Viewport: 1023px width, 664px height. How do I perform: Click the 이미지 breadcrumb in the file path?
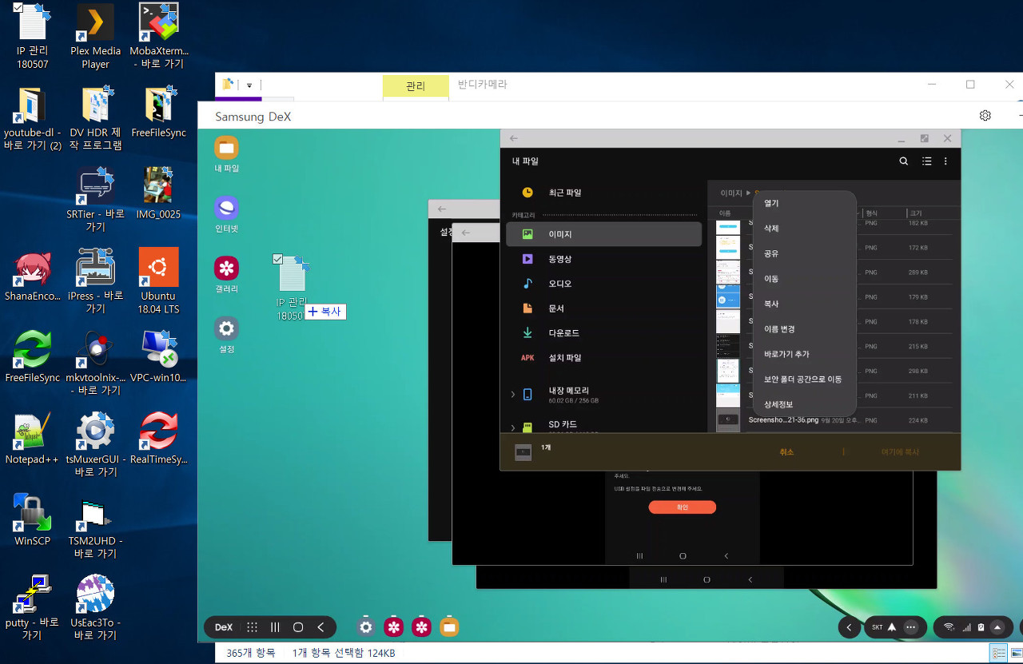731,193
